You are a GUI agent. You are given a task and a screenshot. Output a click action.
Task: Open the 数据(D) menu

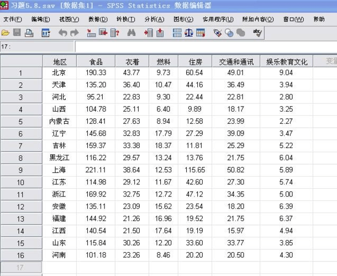(98, 19)
